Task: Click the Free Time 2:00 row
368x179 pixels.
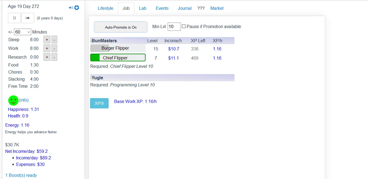Action: [24, 86]
